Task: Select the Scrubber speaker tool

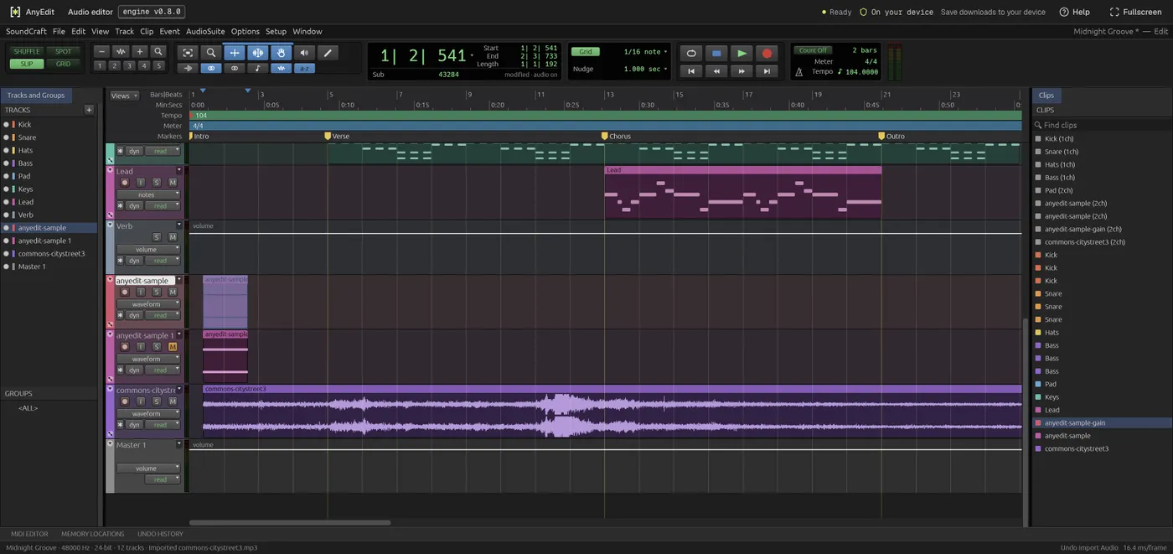Action: tap(304, 52)
